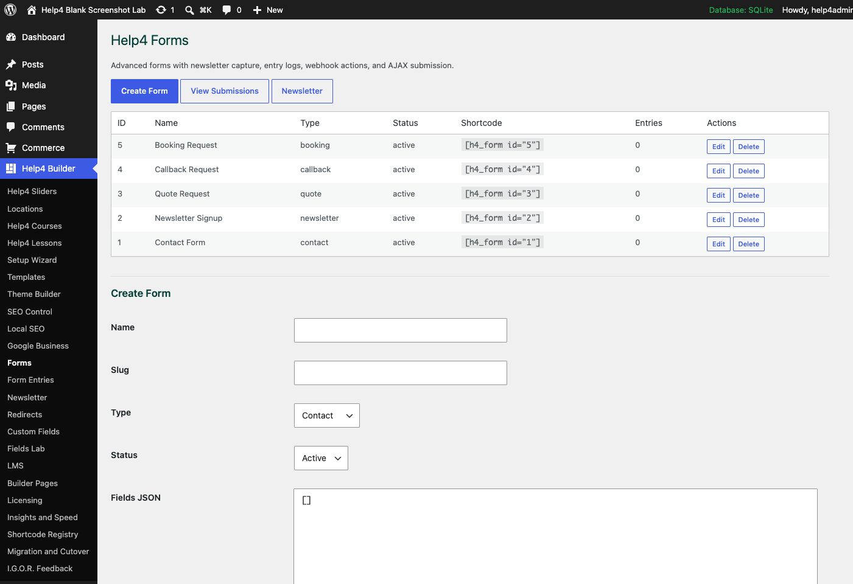Click the blue Create Form button
This screenshot has height=584, width=853.
coord(144,91)
